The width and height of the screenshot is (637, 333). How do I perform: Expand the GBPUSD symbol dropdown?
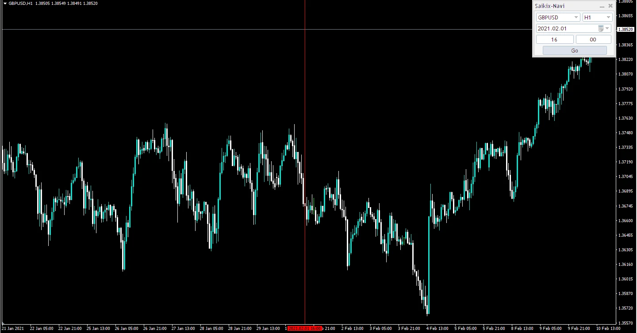tap(576, 17)
